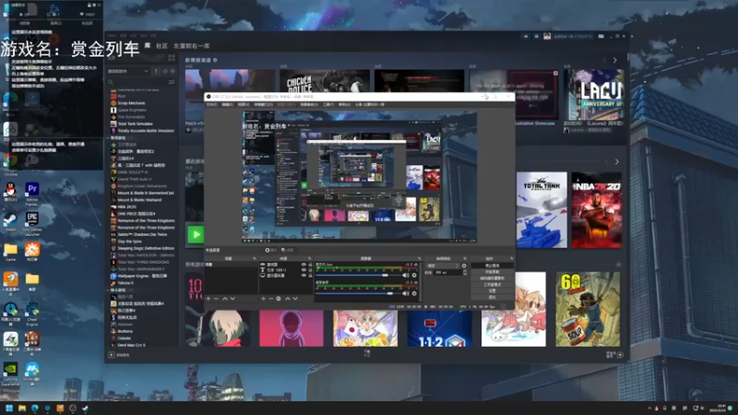The image size is (738, 415).
Task: Open Windows Start menu on taskbar
Action: coord(9,408)
